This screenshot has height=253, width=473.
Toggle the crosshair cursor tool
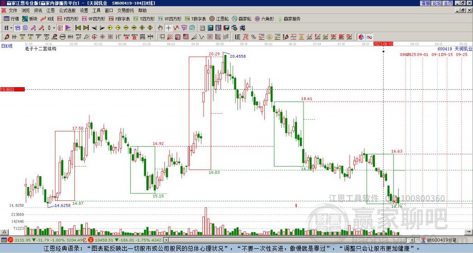pos(168,28)
